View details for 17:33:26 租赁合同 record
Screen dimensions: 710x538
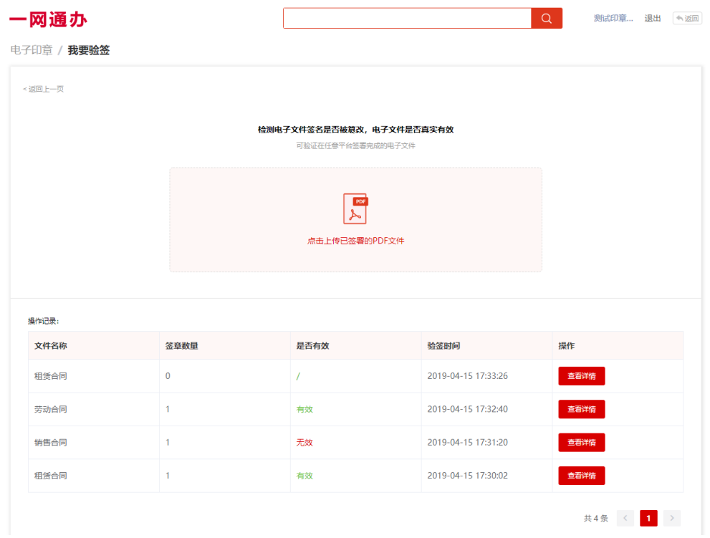pos(581,376)
